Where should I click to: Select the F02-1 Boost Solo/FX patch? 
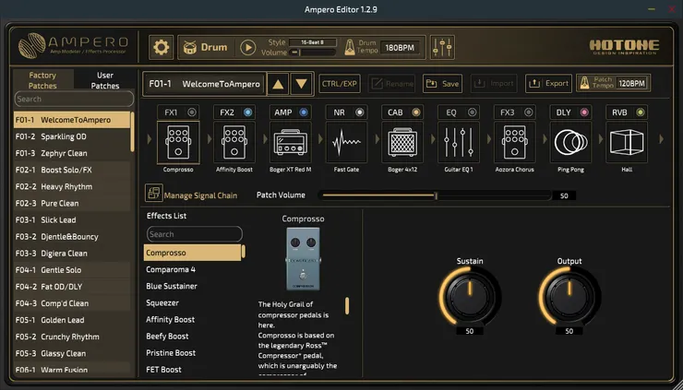click(x=72, y=170)
